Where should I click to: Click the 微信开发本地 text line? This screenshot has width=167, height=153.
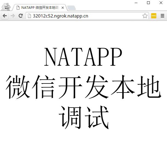click(83, 87)
